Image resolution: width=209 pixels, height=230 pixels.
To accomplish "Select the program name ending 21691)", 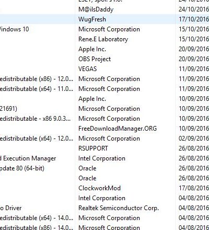I will tap(8, 109).
